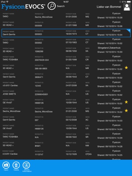Show Dicom Information icon

click(26, 165)
